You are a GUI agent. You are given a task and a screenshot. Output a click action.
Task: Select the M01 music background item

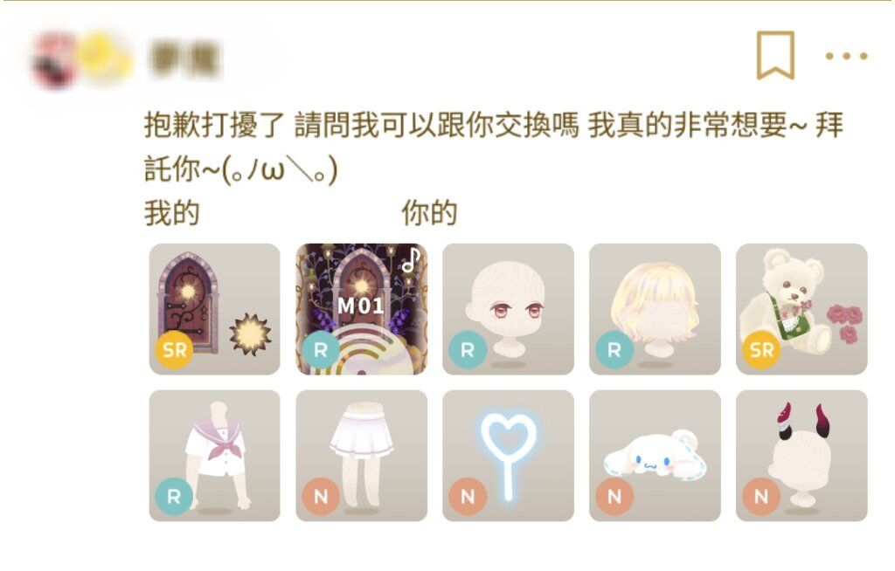click(361, 309)
